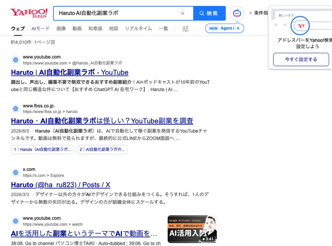Open the search filter sliders icon
Viewport: 332px width, 246px height.
(186, 29)
